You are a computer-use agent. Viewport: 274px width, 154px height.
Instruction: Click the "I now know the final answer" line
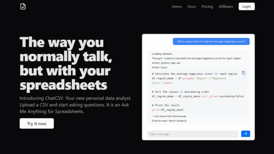tap(170, 116)
